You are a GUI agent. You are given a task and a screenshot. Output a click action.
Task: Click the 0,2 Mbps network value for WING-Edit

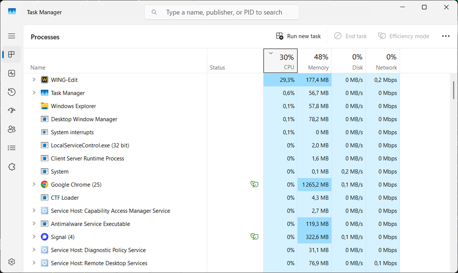pyautogui.click(x=385, y=80)
